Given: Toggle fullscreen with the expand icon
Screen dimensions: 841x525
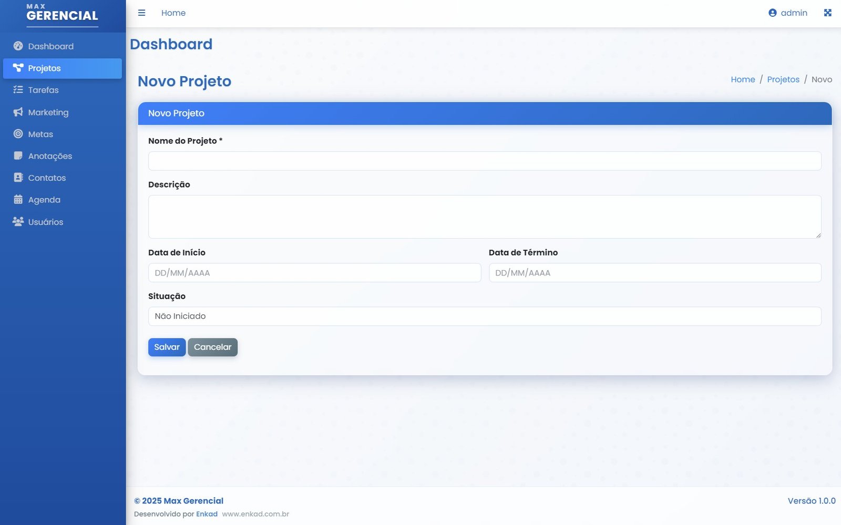Looking at the screenshot, I should [827, 13].
